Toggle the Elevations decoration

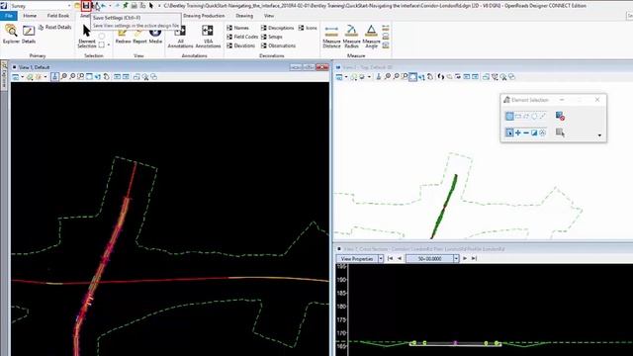tap(241, 45)
